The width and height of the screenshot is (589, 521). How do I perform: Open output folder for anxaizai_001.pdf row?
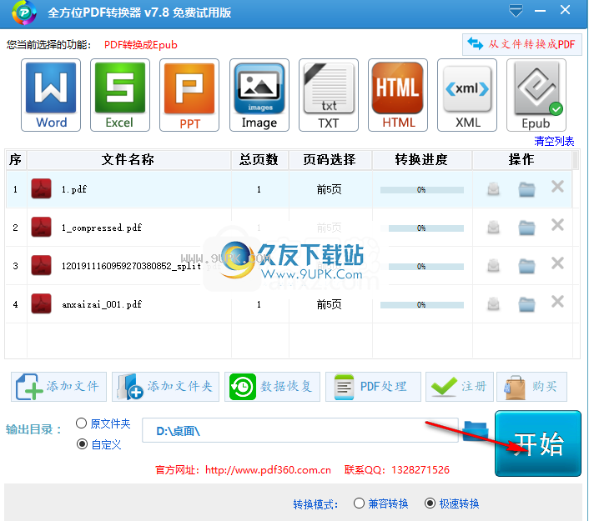(x=526, y=304)
